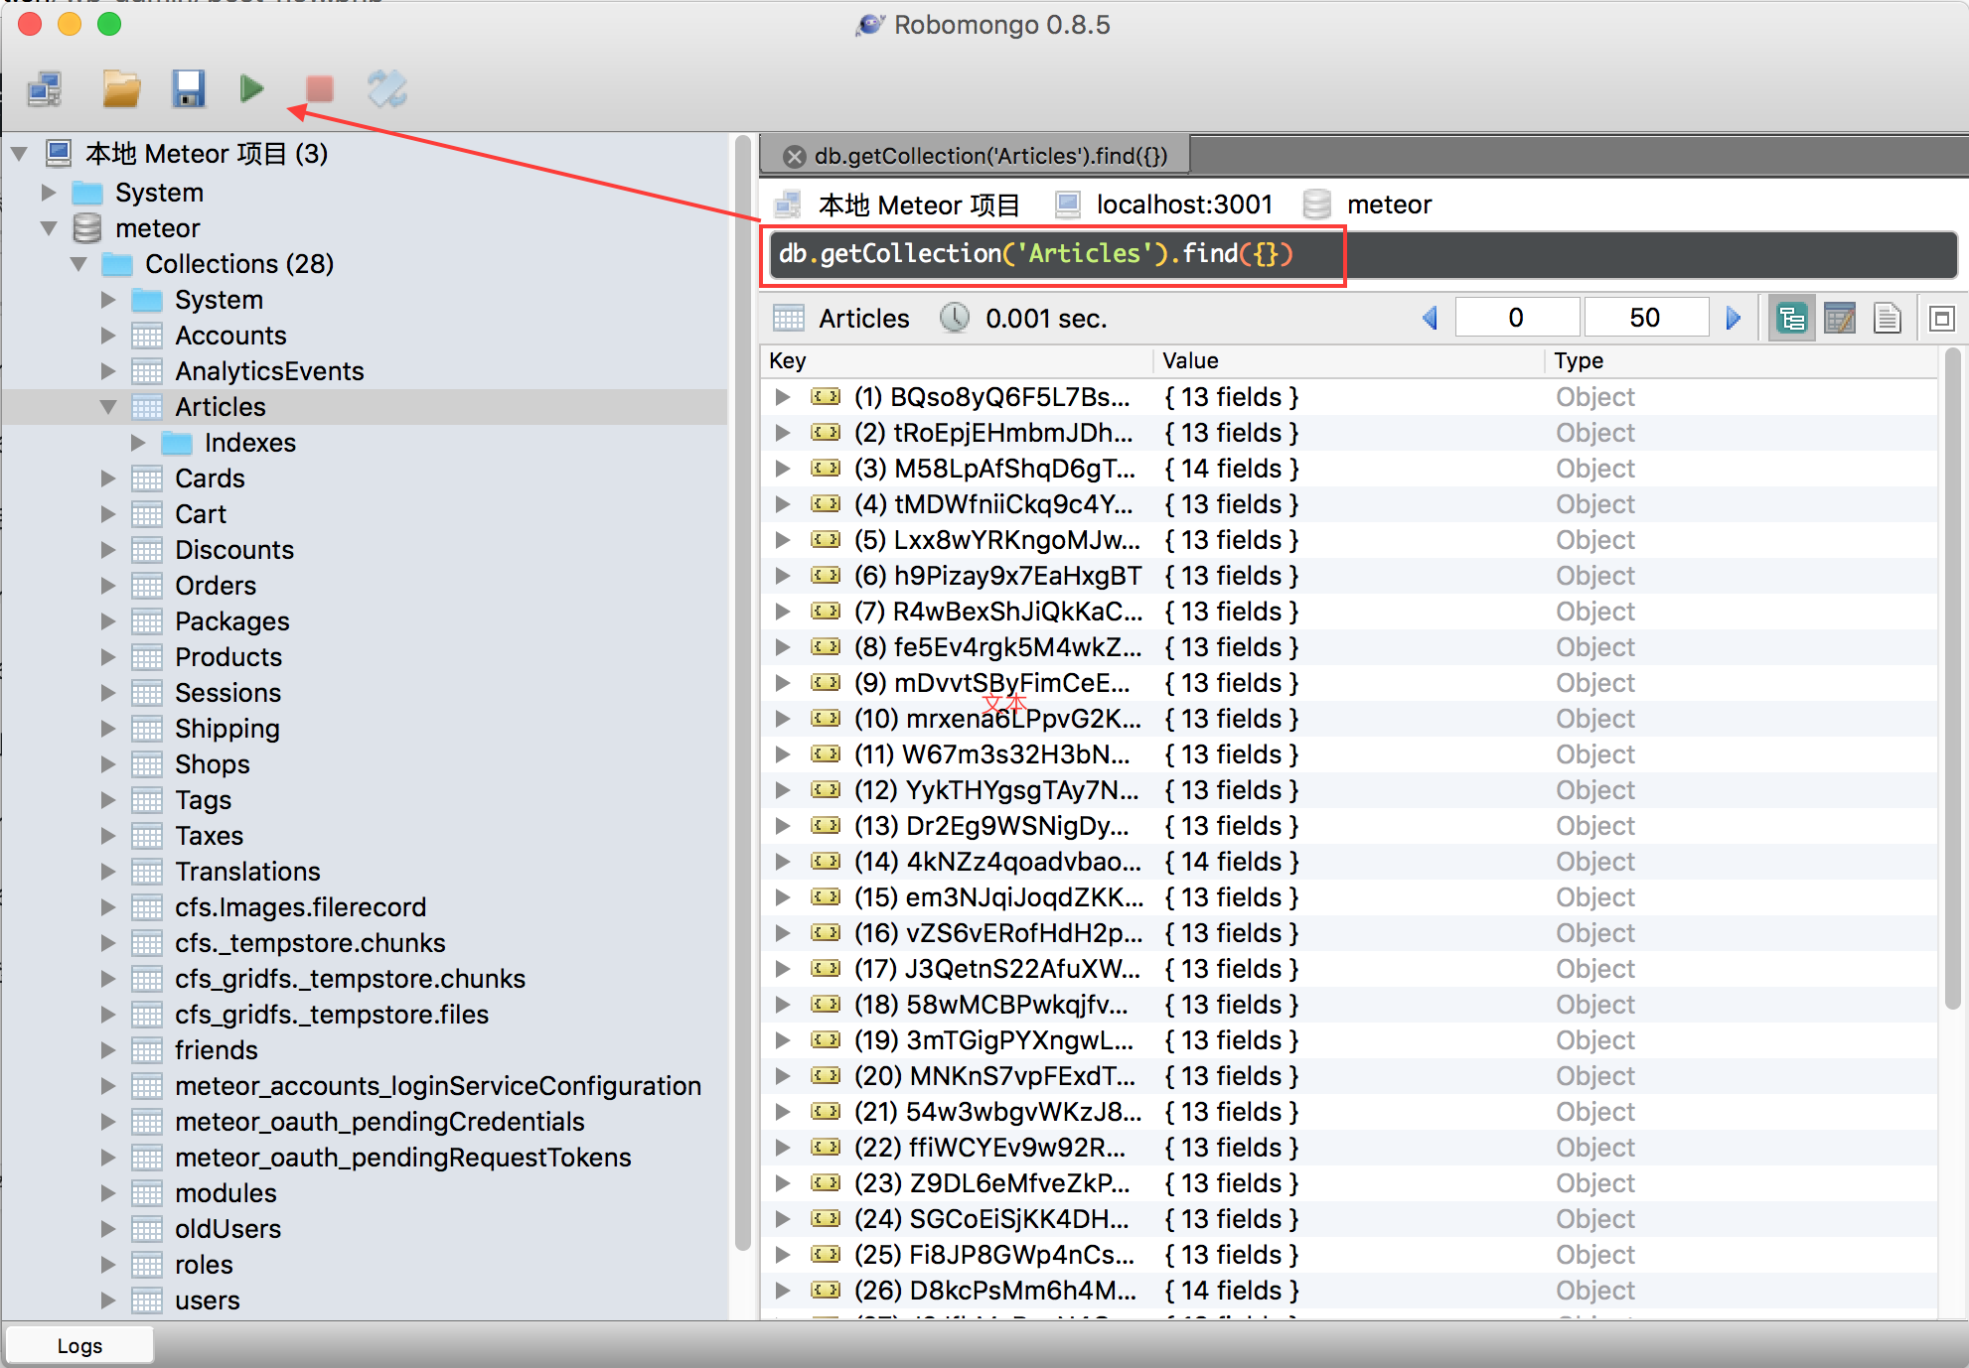Select the cfs_gridfs._tempstore.files collection
1969x1368 pixels.
(332, 1015)
